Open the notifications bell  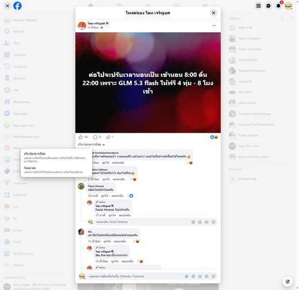tap(278, 6)
